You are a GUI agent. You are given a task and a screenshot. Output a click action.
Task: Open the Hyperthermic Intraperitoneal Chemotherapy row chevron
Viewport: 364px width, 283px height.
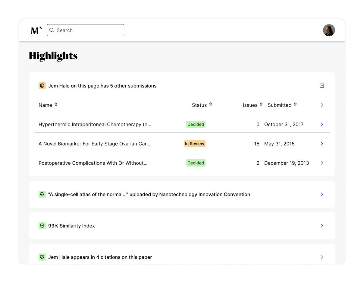coord(322,124)
